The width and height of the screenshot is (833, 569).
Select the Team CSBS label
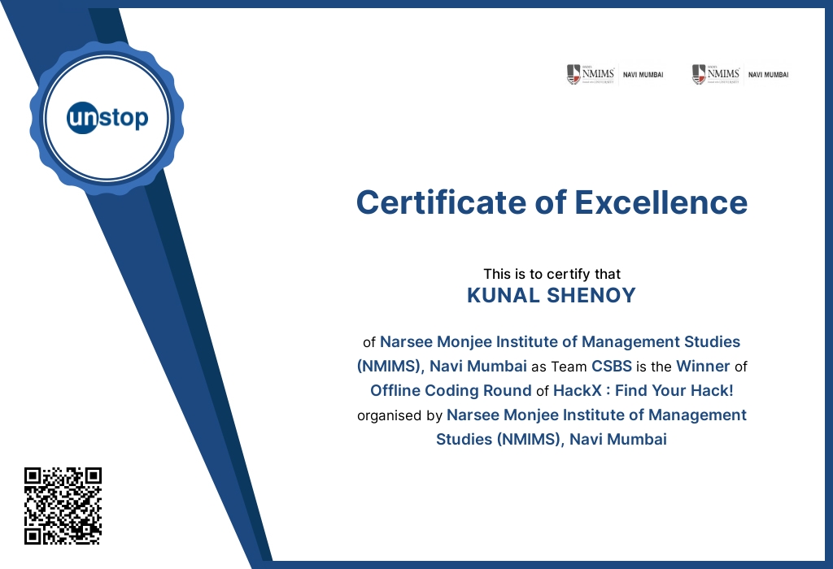611,367
